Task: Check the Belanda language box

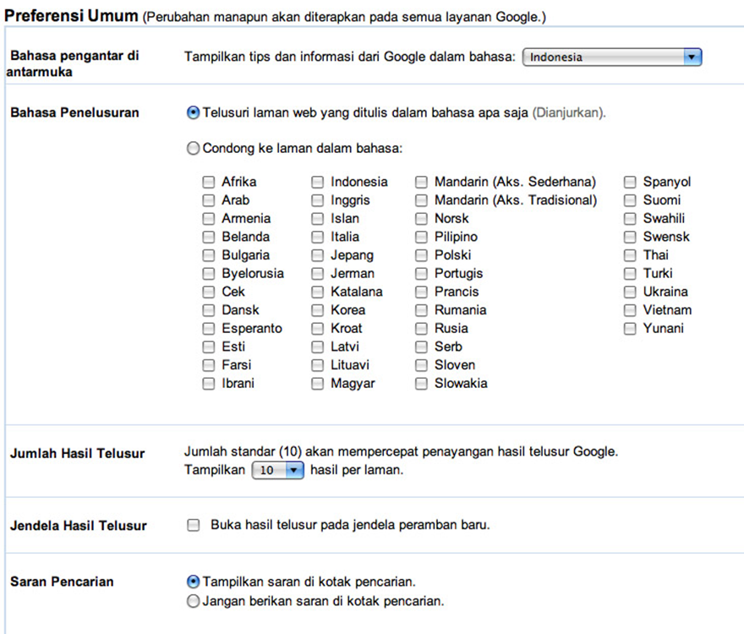Action: pos(208,237)
